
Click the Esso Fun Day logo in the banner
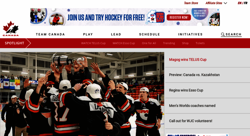[x=156, y=17]
